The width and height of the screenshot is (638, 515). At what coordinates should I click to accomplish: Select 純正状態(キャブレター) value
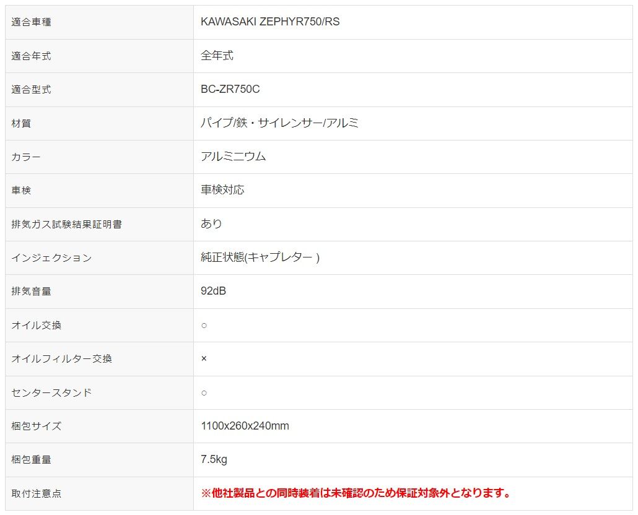pos(260,257)
